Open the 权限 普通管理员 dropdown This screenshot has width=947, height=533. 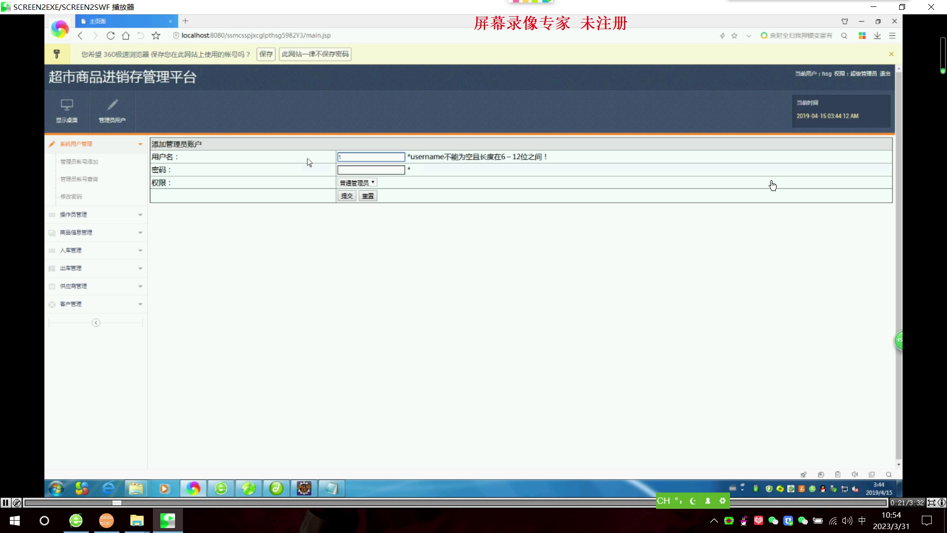click(x=358, y=183)
